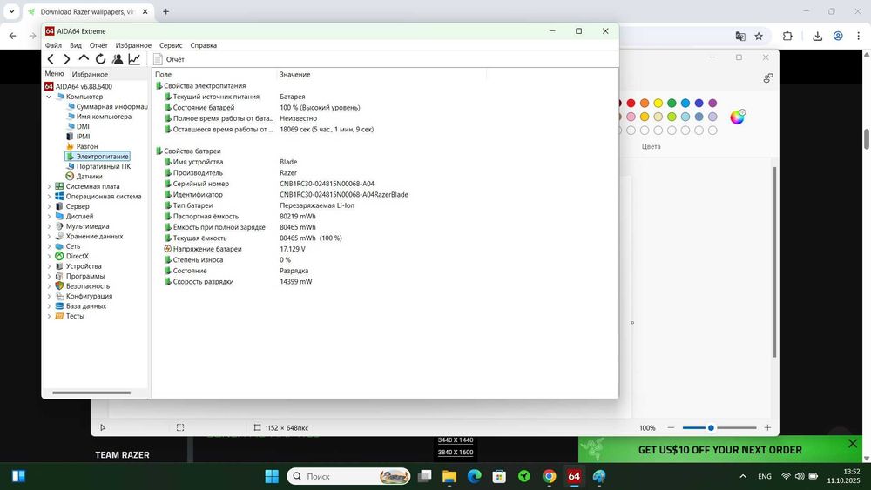Expand the Операционная система node
This screenshot has width=871, height=490.
click(x=49, y=197)
